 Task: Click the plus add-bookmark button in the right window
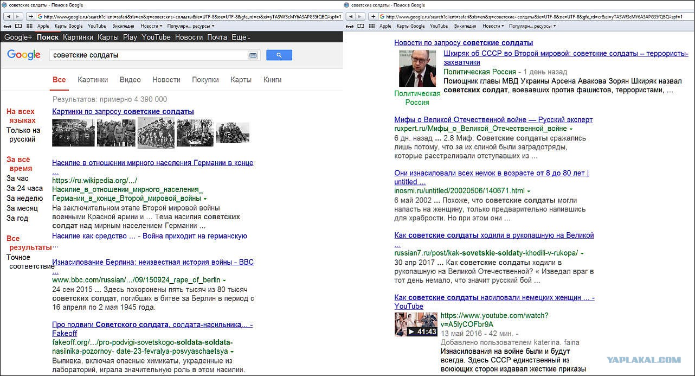coord(373,17)
